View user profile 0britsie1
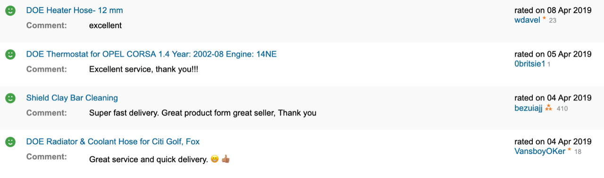 [x=530, y=63]
